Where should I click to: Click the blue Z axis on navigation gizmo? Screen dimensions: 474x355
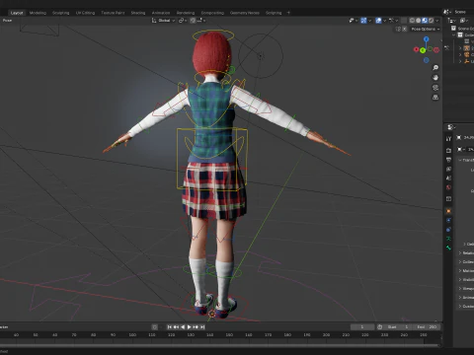click(427, 39)
